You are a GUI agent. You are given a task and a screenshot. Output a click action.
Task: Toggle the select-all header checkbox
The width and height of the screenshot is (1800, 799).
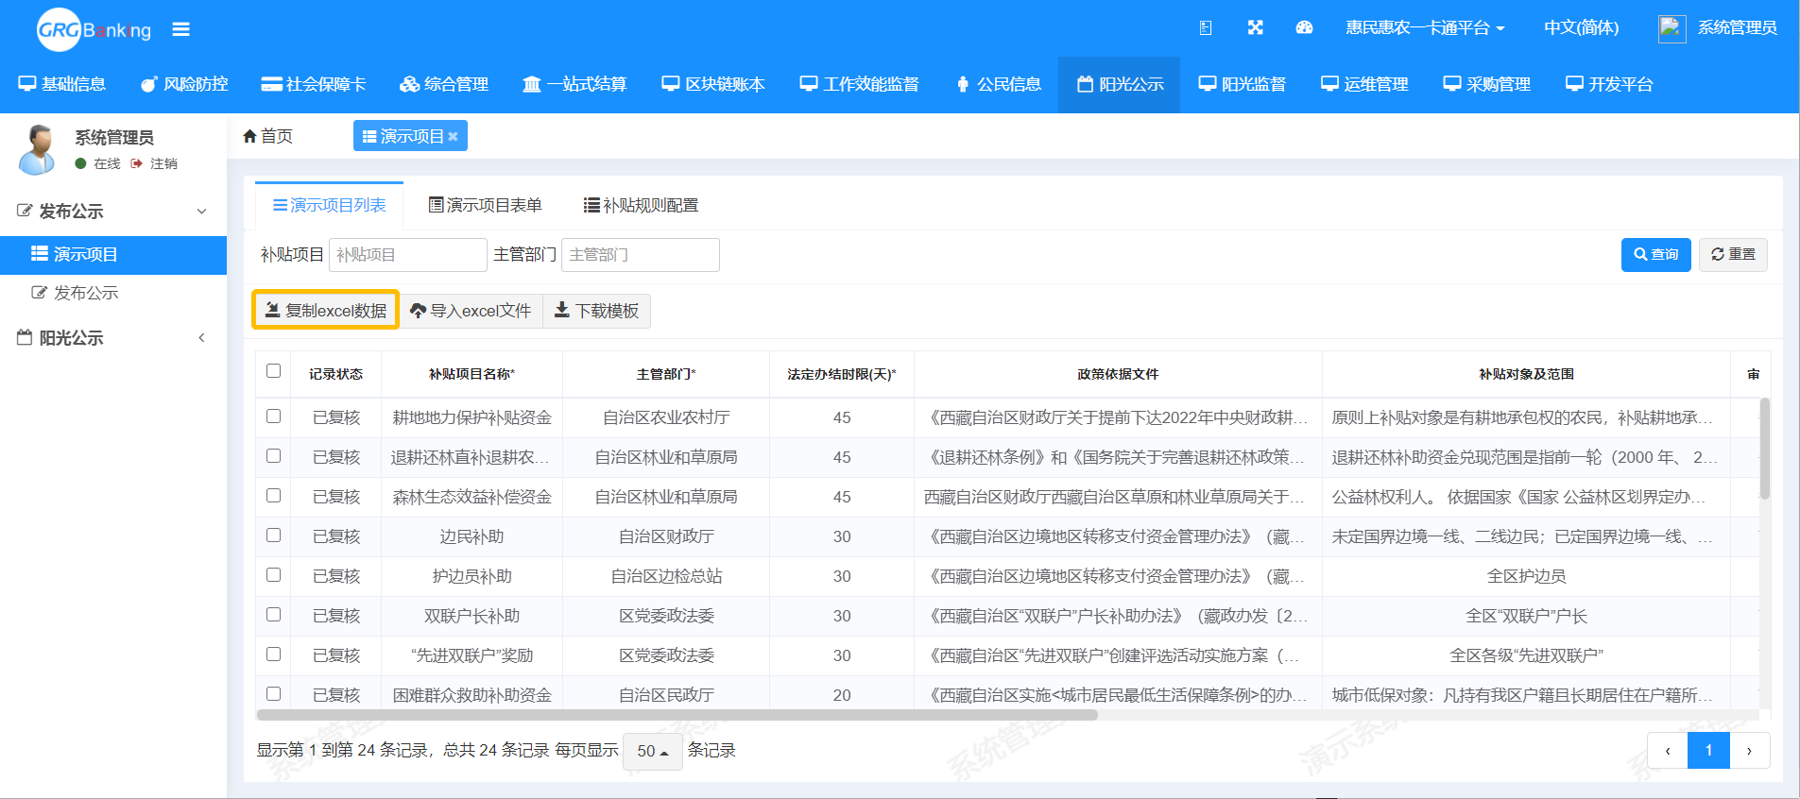(273, 371)
